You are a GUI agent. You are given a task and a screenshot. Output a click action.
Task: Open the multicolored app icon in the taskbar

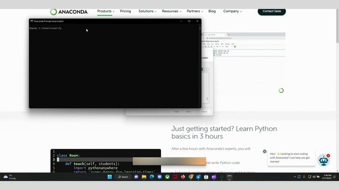point(191,177)
